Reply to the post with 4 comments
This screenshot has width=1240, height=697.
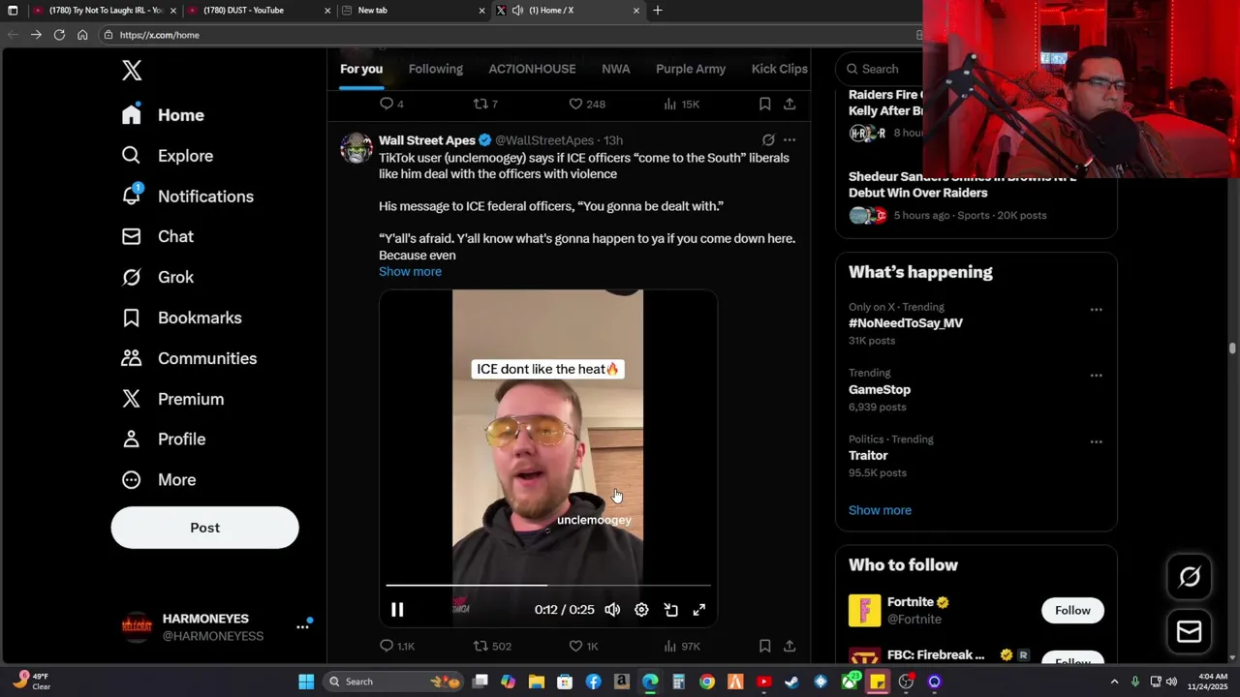pyautogui.click(x=391, y=104)
